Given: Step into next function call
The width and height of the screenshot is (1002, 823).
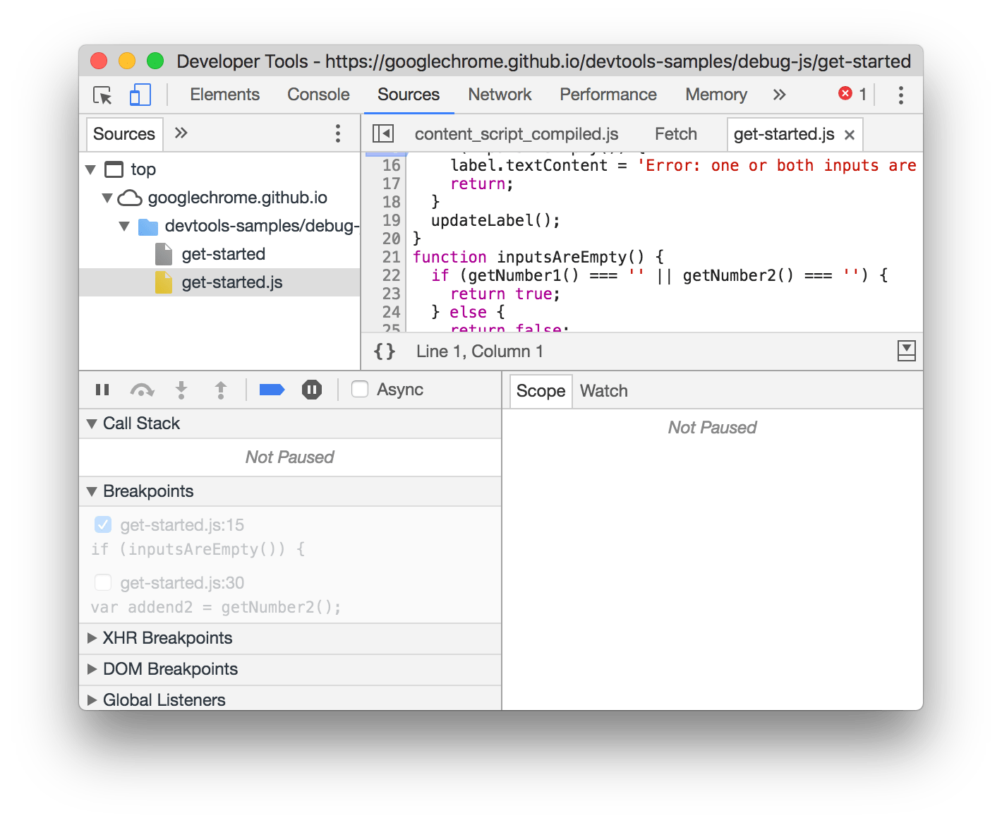Looking at the screenshot, I should tap(181, 390).
